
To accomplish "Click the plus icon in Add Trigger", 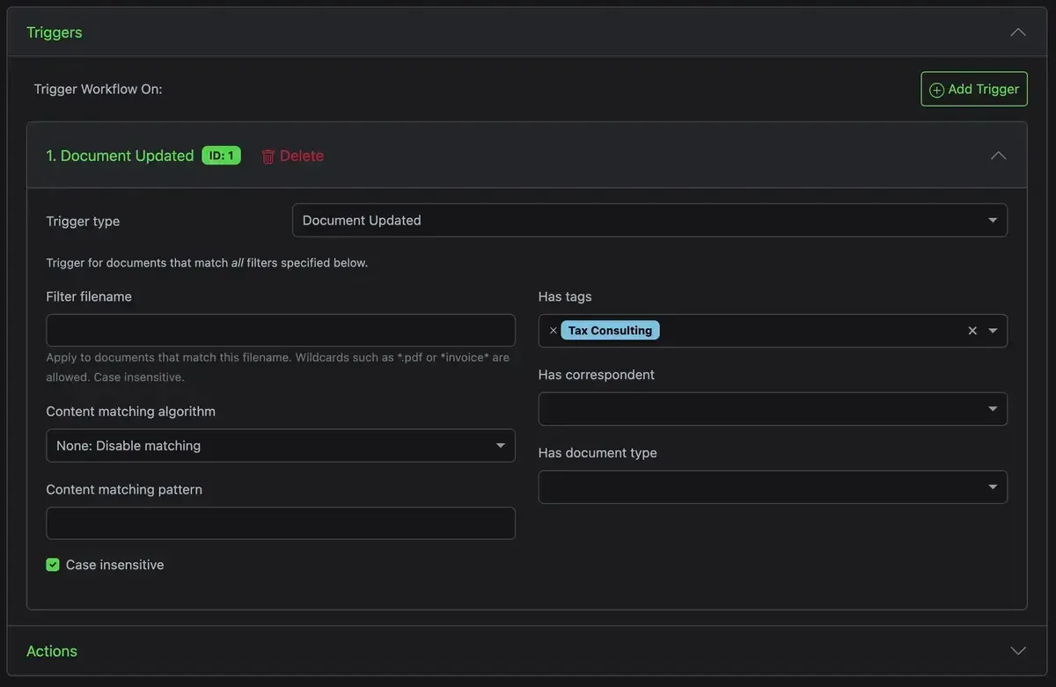I will tap(937, 90).
